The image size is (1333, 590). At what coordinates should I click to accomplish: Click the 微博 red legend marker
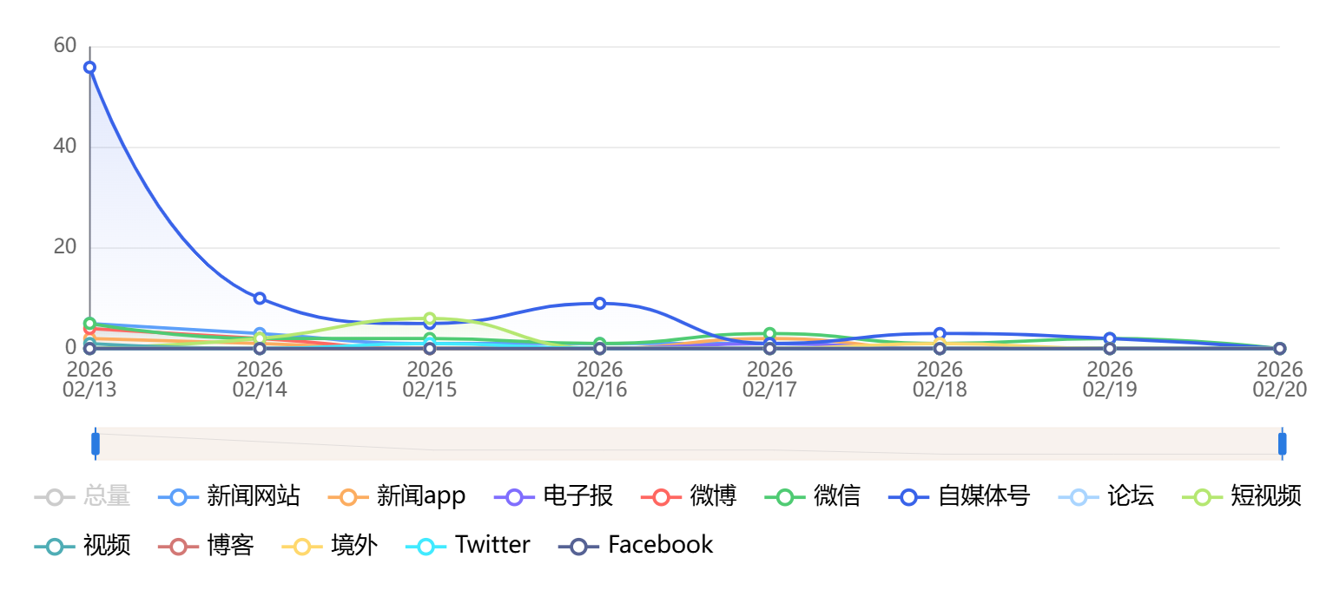click(661, 497)
